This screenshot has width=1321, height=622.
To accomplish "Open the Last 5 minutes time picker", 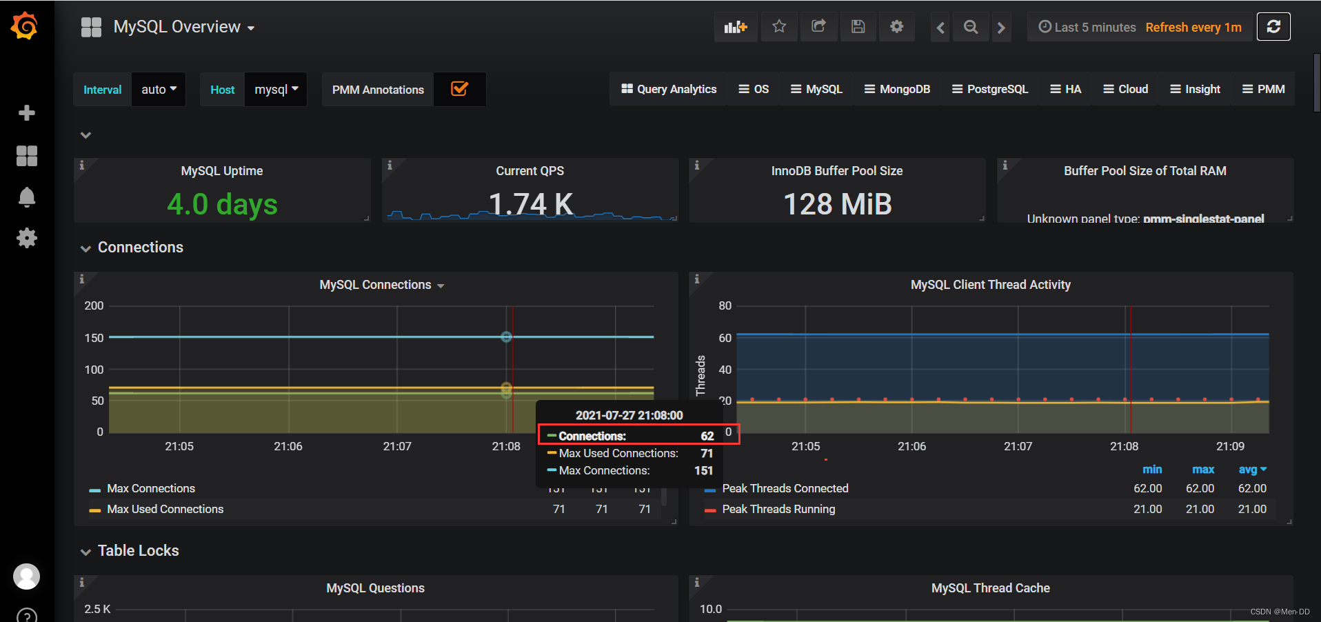I will (x=1087, y=28).
